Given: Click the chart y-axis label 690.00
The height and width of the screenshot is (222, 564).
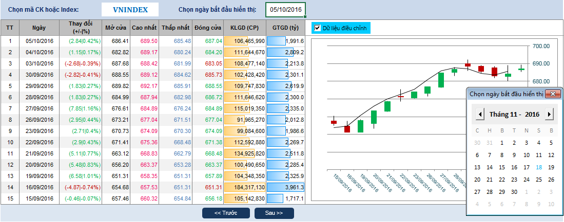Looking at the screenshot, I should pyautogui.click(x=540, y=63).
